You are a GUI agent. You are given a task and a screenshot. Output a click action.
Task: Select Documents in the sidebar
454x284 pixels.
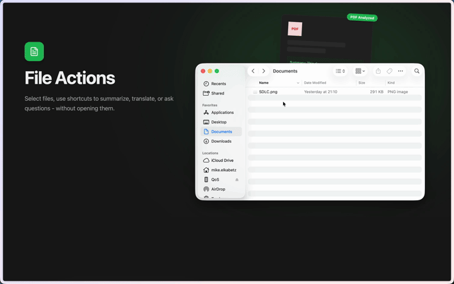221,132
